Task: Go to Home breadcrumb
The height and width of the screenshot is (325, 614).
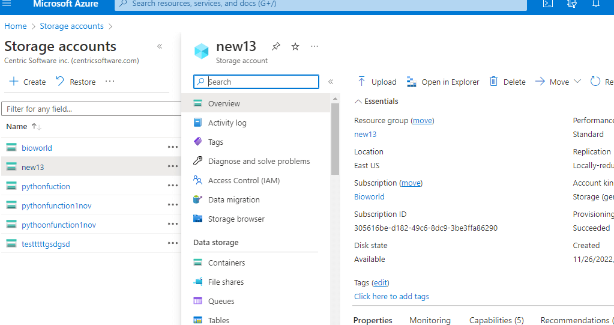Action: click(15, 26)
